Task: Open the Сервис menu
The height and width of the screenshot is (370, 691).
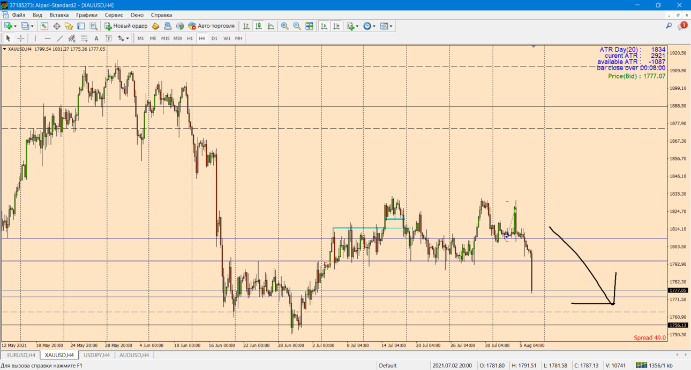Action: pyautogui.click(x=114, y=15)
